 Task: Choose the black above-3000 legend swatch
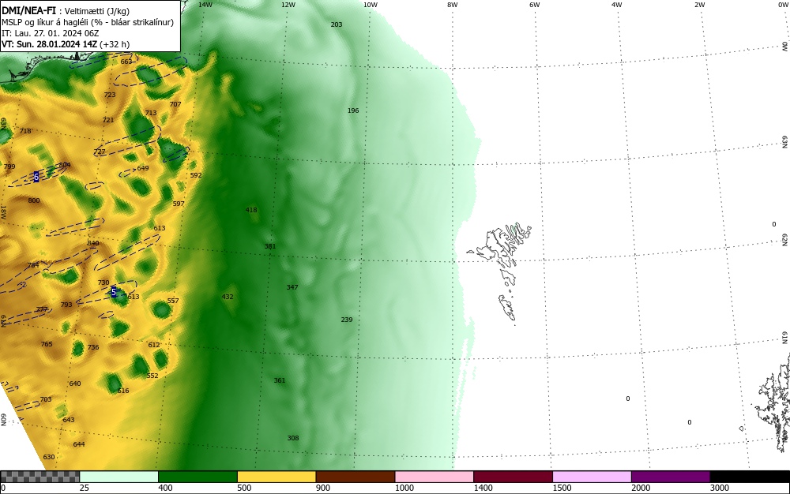750,477
